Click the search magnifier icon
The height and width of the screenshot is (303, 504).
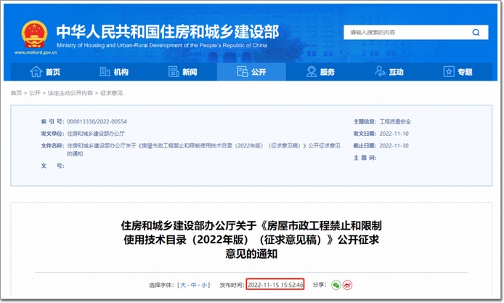click(476, 33)
